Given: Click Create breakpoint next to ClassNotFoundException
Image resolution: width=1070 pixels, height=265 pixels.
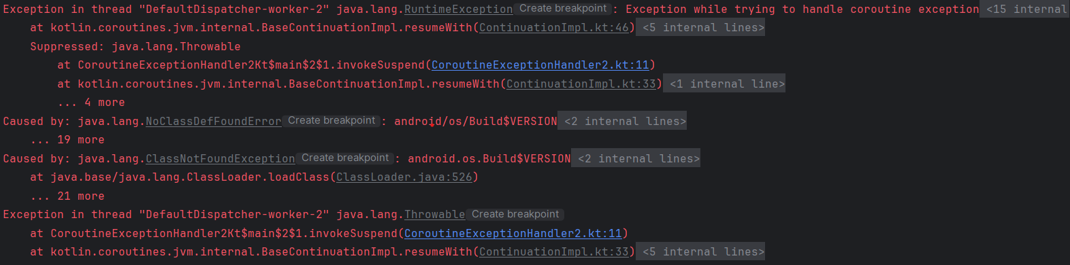Looking at the screenshot, I should point(345,158).
